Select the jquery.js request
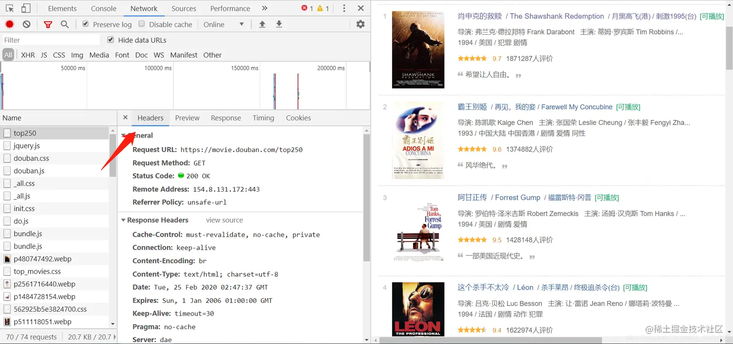This screenshot has width=733, height=344. tap(55, 146)
